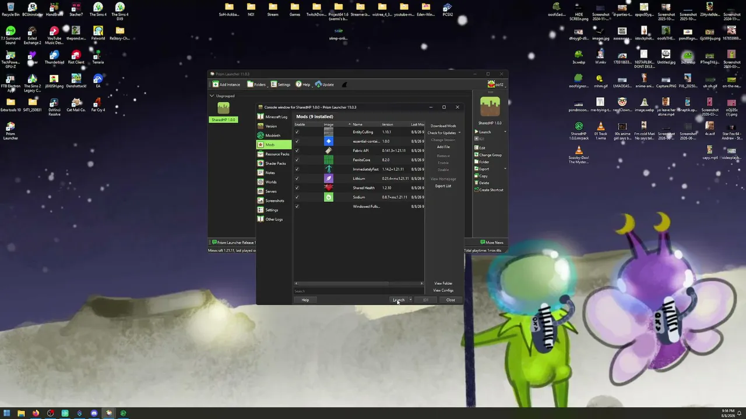Open the Modrinth page icon
The height and width of the screenshot is (419, 746).
click(261, 136)
